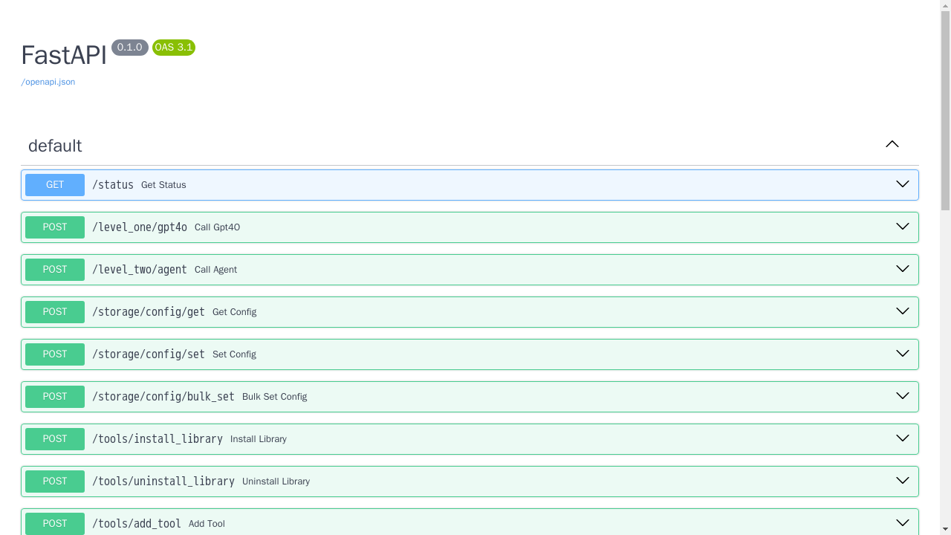Click the POST badge on /level_one/gpt4o
951x535 pixels.
[54, 227]
